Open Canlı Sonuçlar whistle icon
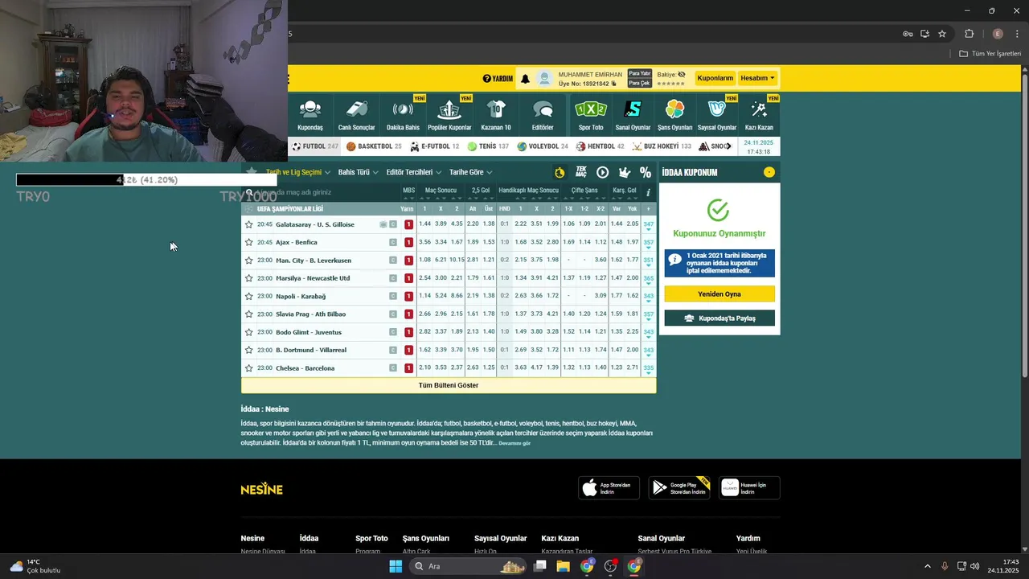1029x579 pixels. pyautogui.click(x=356, y=109)
